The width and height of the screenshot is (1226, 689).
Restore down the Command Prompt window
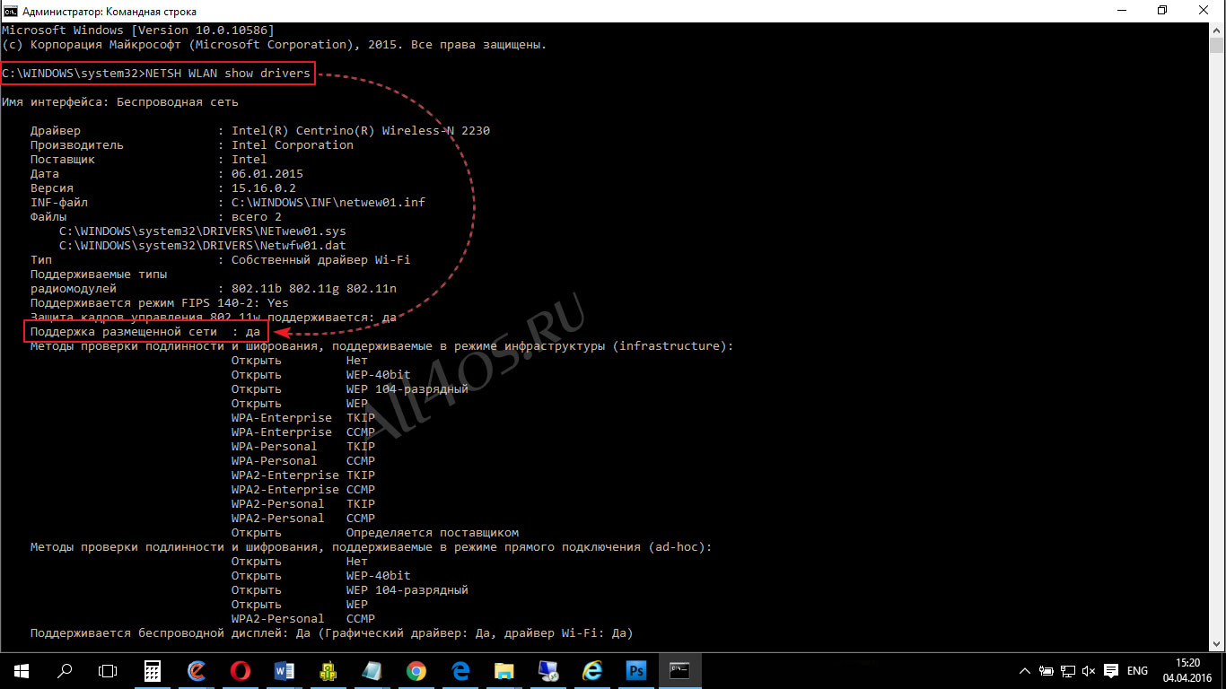point(1162,12)
